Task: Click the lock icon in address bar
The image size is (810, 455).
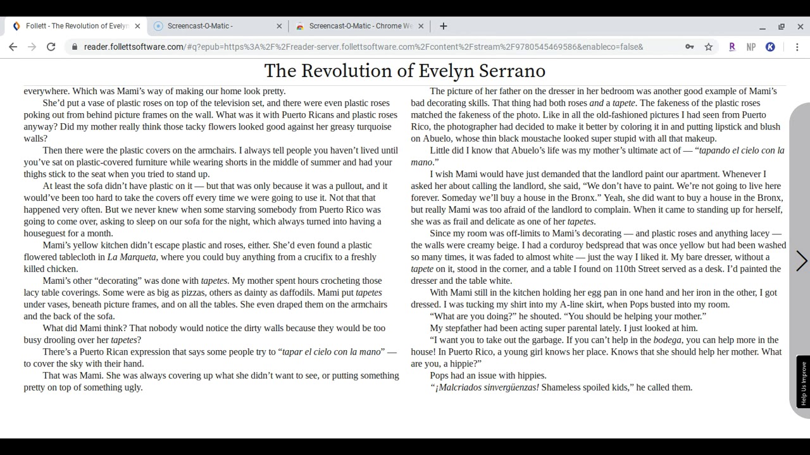Action: (75, 47)
